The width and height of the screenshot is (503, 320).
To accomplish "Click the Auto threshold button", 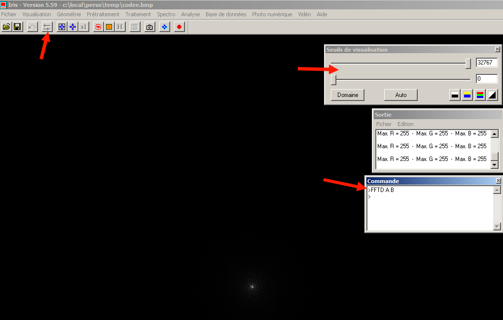I will tap(401, 95).
